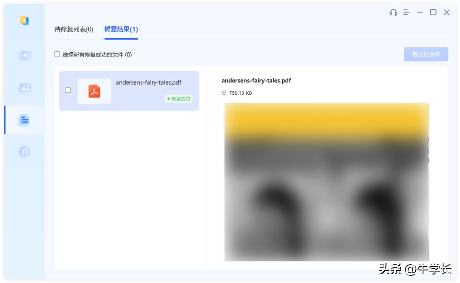Switch to the 修复结果(1) tab
The width and height of the screenshot is (460, 283).
(x=121, y=30)
